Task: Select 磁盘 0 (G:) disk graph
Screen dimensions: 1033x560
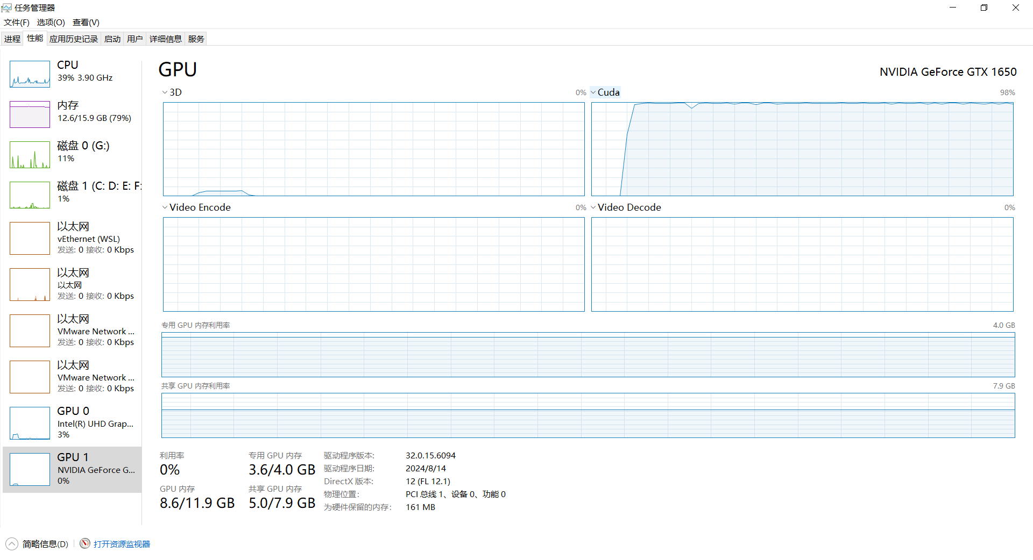Action: [x=30, y=155]
